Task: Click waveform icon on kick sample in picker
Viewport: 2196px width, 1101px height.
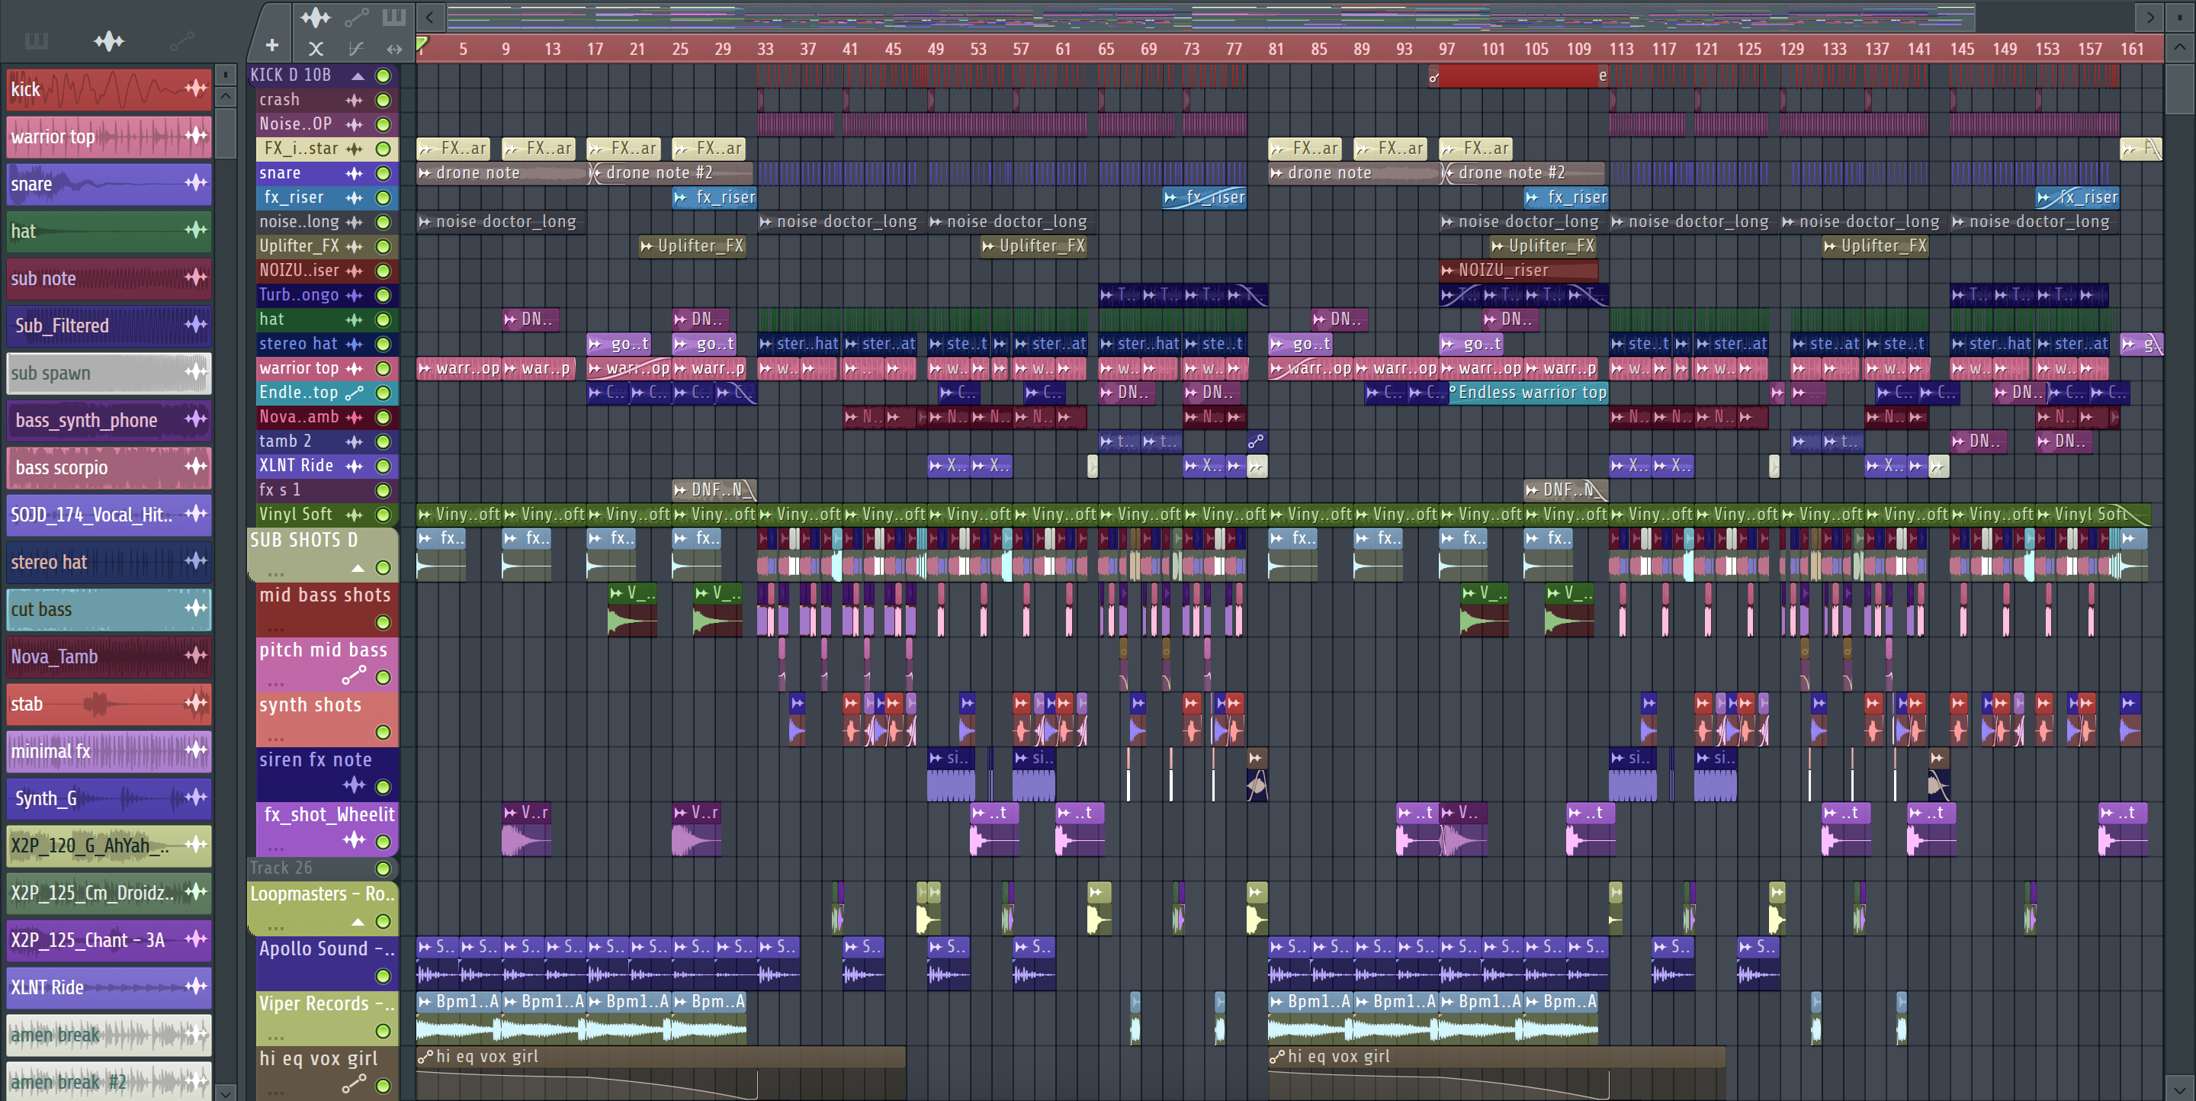Action: (x=196, y=88)
